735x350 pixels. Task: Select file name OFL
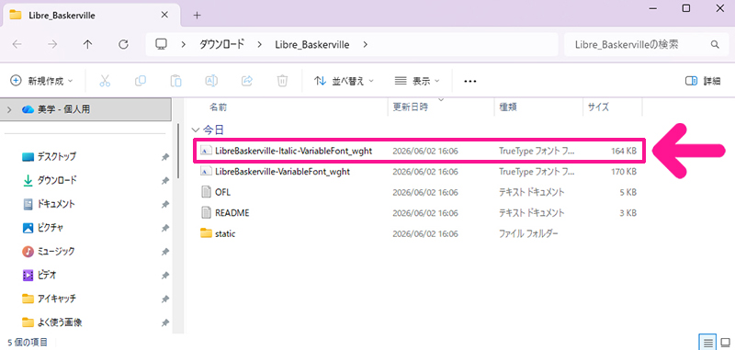coord(222,192)
